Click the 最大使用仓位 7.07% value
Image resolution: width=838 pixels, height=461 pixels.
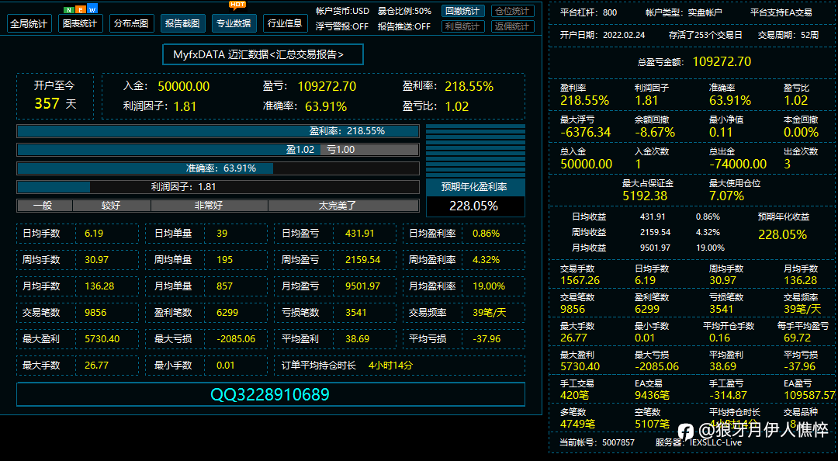tap(726, 196)
